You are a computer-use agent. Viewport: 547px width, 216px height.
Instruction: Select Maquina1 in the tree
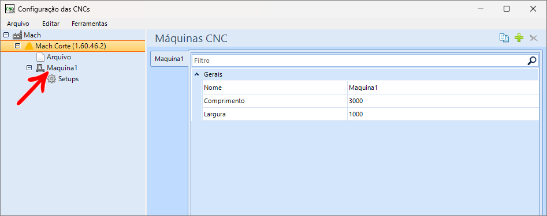tap(62, 67)
